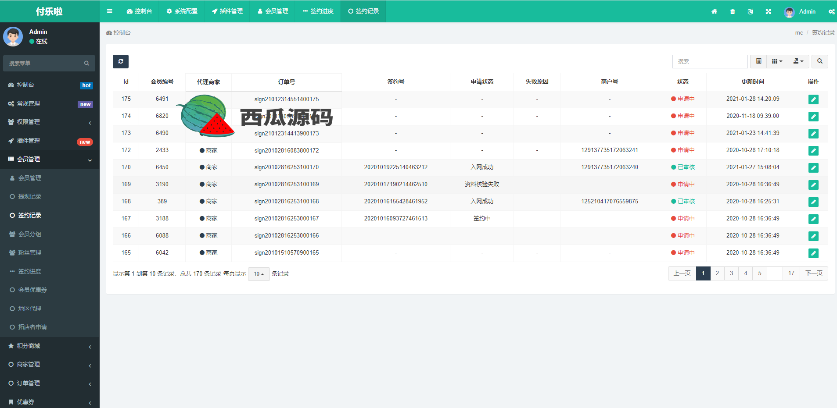The height and width of the screenshot is (408, 837).
Task: Open 插件管理 in sidebar
Action: pos(50,141)
